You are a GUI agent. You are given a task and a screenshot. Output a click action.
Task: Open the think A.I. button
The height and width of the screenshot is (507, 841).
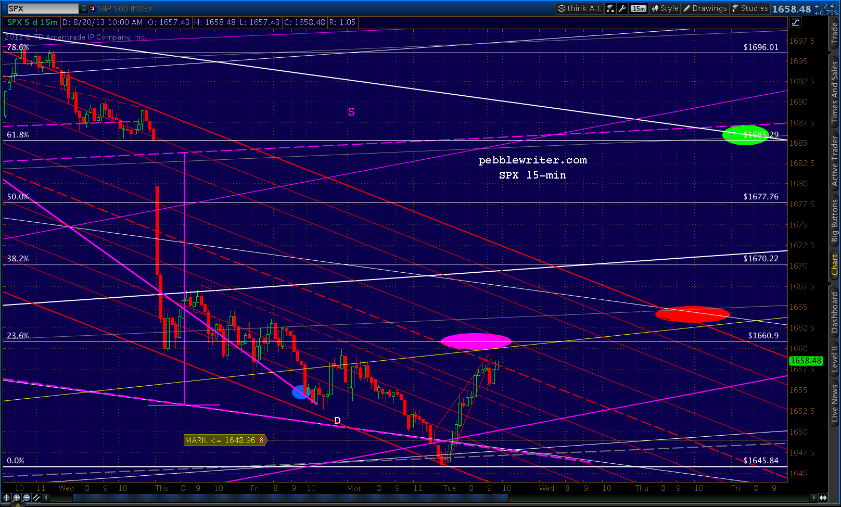point(580,8)
